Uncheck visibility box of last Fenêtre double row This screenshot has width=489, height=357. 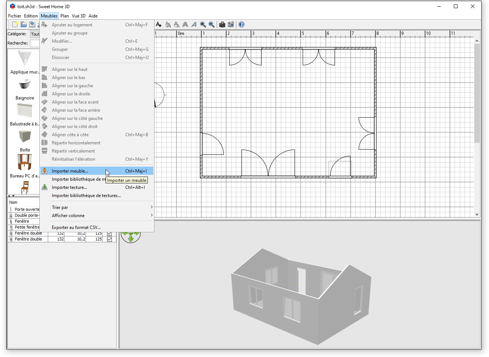[x=109, y=239]
